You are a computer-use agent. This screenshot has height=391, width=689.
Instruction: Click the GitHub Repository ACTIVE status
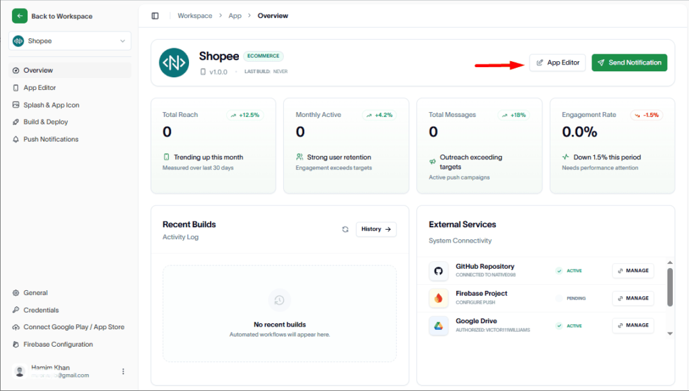click(x=569, y=271)
